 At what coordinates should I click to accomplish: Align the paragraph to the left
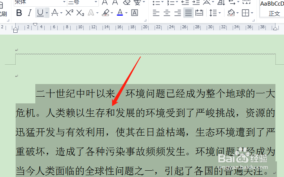156,13
